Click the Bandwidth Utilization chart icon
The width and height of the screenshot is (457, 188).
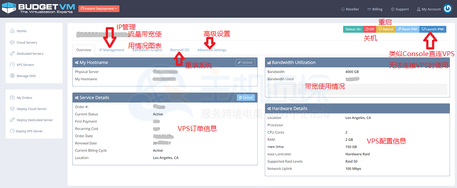269,62
